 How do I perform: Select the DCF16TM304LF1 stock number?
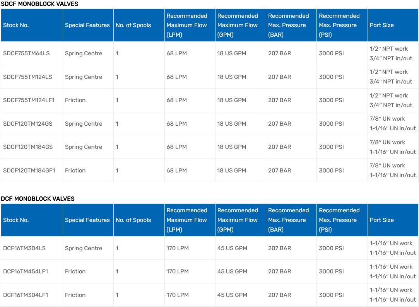(x=26, y=295)
